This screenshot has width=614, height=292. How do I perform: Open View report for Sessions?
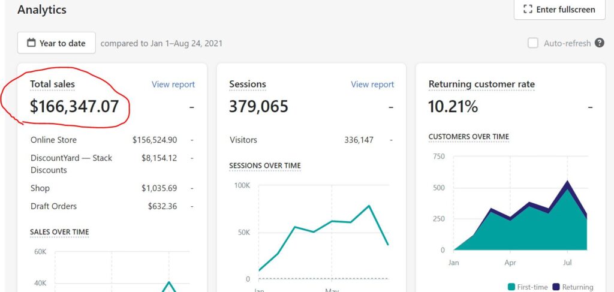click(x=372, y=85)
